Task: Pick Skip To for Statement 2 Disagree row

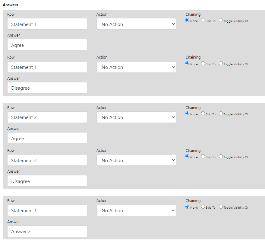Action: pos(203,156)
